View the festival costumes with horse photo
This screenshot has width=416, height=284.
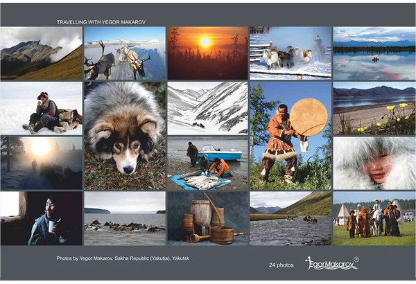coord(374,218)
